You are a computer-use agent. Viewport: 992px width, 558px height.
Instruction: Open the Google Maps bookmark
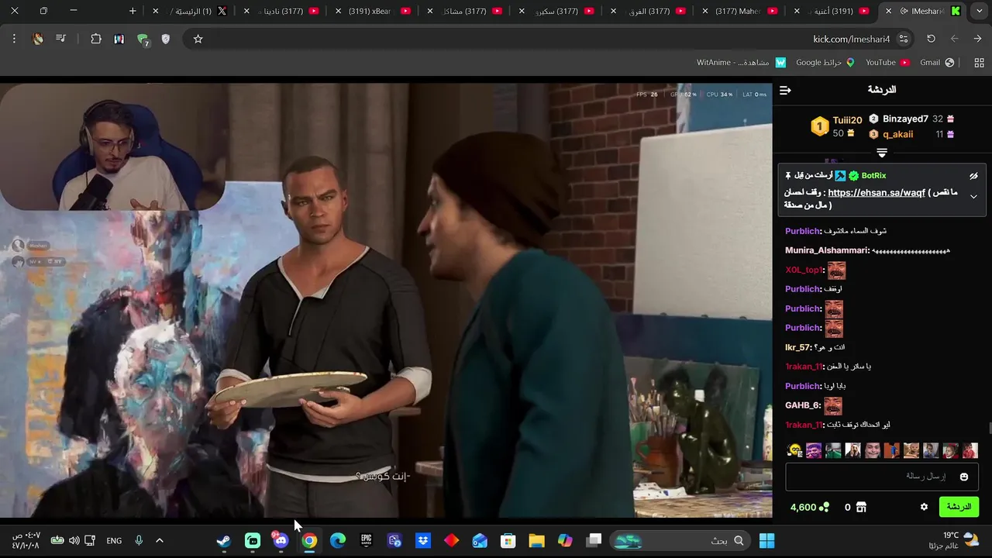(825, 63)
